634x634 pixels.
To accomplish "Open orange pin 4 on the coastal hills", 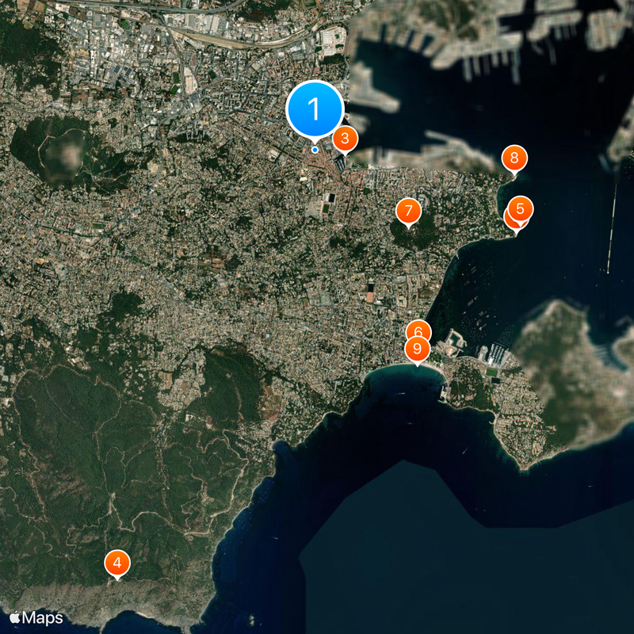I will (x=117, y=563).
